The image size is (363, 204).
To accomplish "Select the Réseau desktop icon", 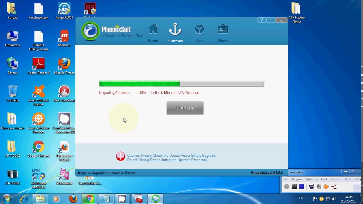I will point(12,66).
